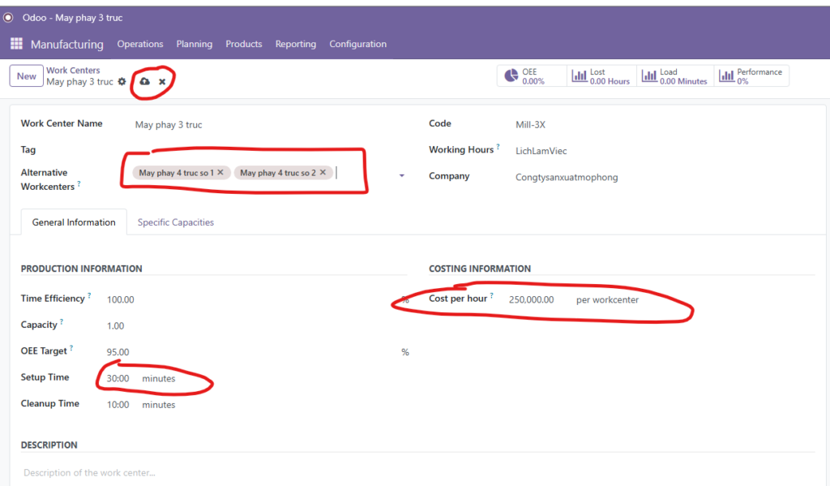The width and height of the screenshot is (830, 486).
Task: Save record manually with cloud upload icon
Action: tap(145, 82)
